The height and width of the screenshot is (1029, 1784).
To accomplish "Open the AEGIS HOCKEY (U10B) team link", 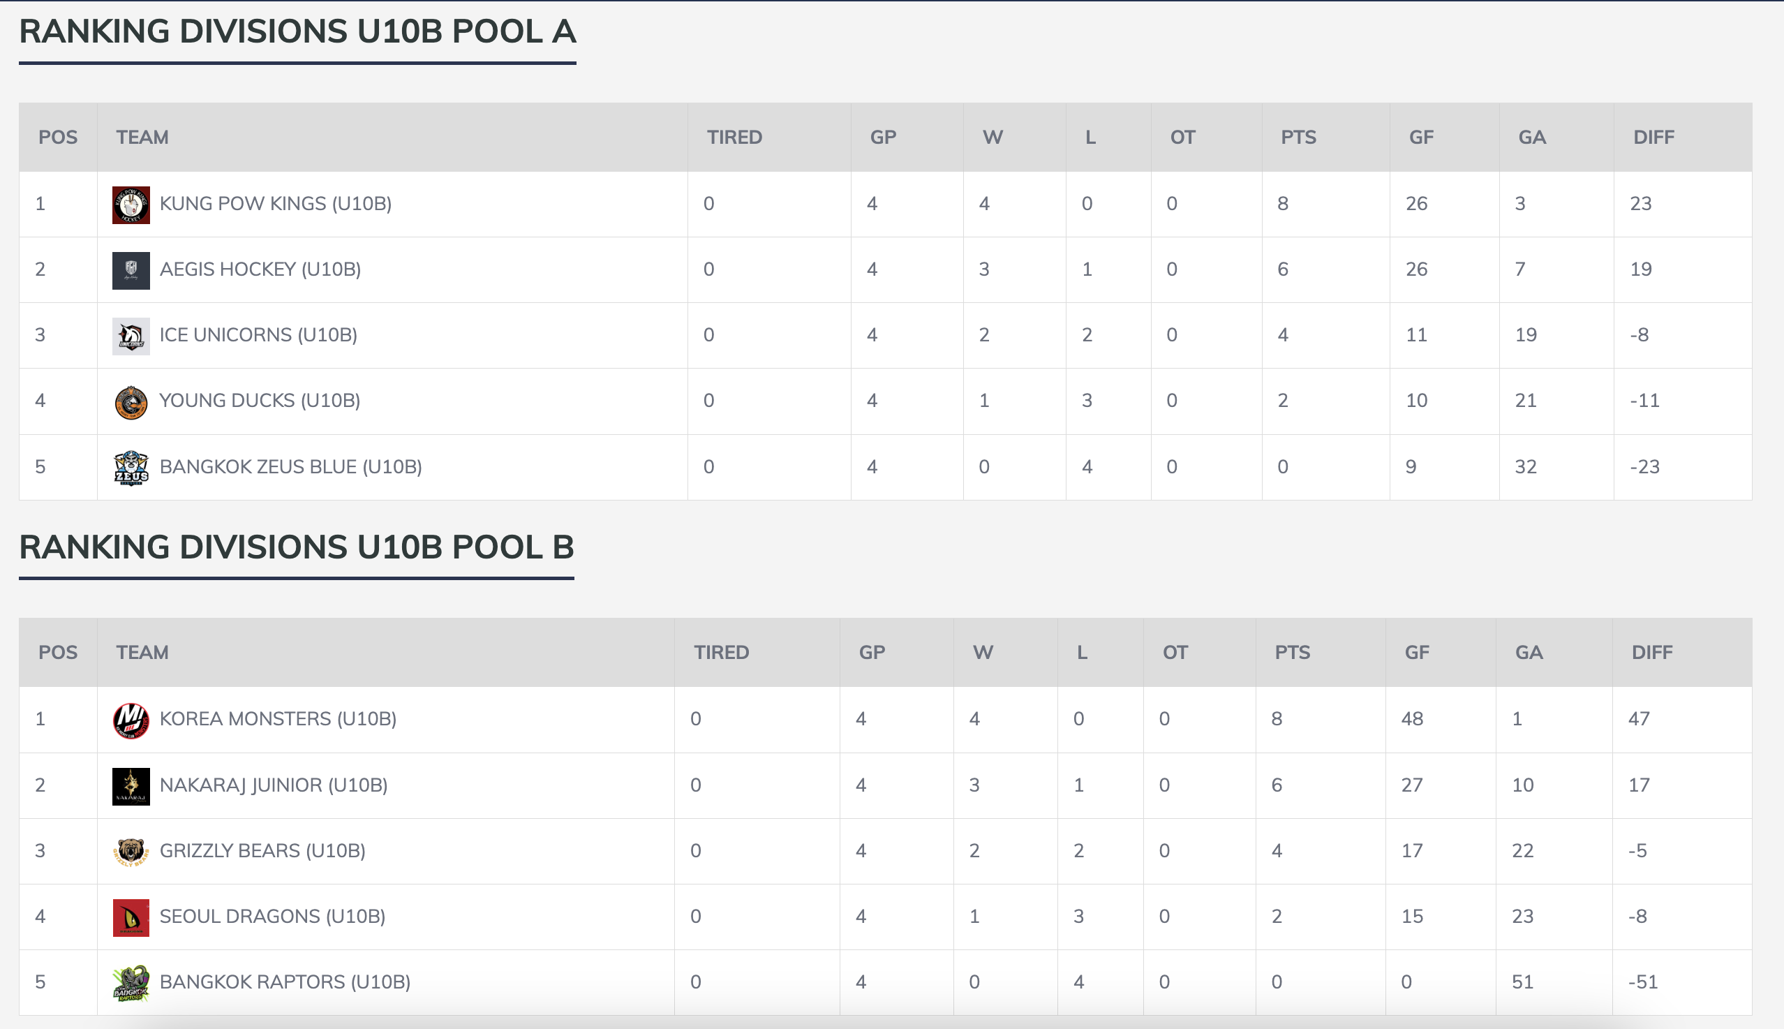I will [260, 270].
